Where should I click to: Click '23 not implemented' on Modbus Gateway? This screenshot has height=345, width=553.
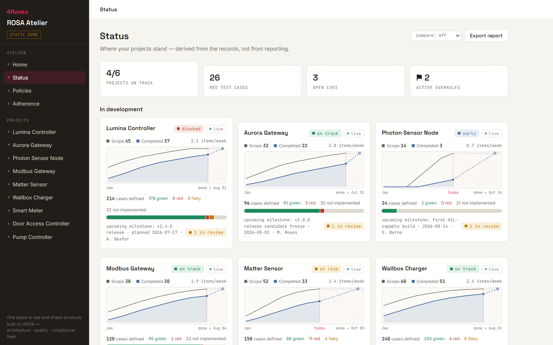206,339
